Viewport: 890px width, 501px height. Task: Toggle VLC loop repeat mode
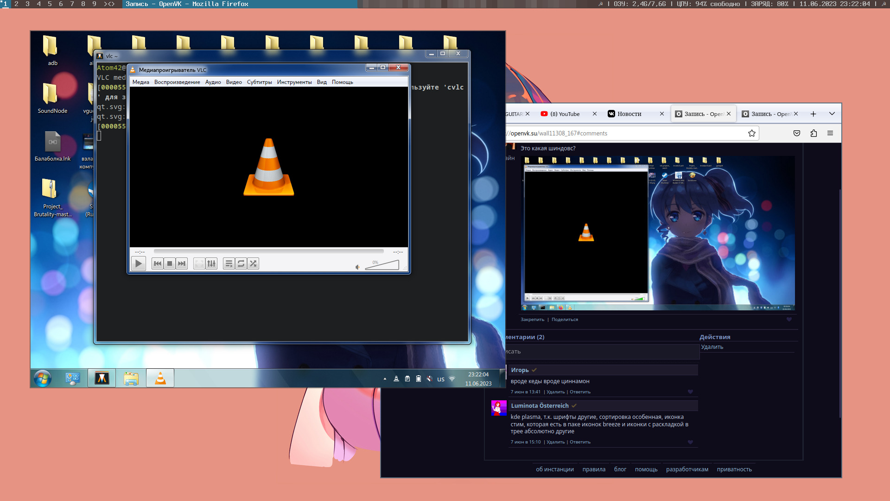(241, 264)
